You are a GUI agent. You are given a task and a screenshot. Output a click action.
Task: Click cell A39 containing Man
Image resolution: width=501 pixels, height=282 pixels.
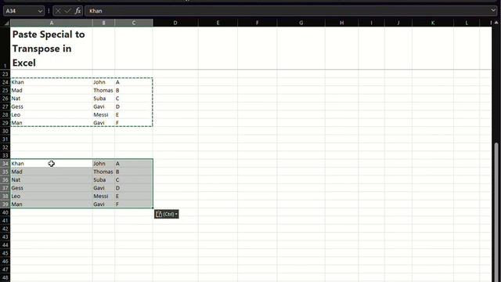[x=52, y=204]
